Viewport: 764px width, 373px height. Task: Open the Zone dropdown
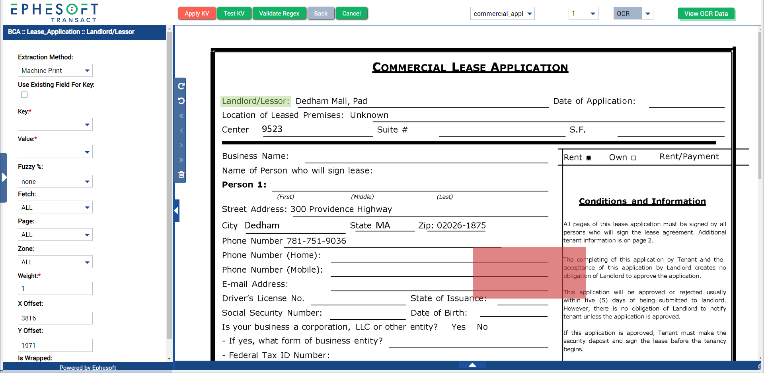(55, 262)
